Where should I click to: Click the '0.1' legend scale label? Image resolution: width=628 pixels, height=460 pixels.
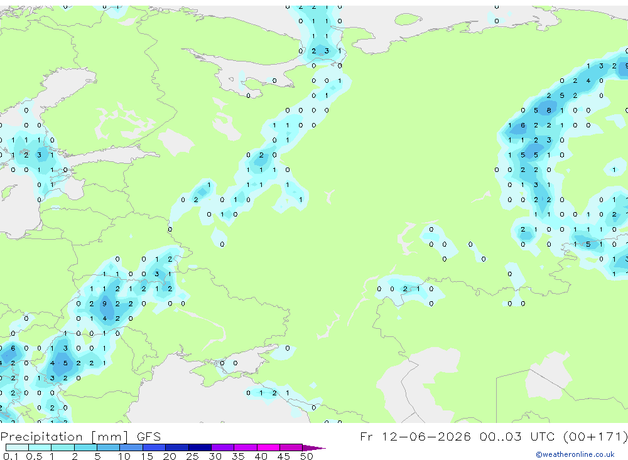point(11,456)
